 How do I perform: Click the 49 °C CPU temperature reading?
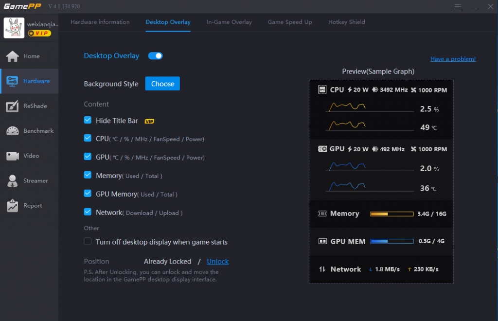coord(428,127)
